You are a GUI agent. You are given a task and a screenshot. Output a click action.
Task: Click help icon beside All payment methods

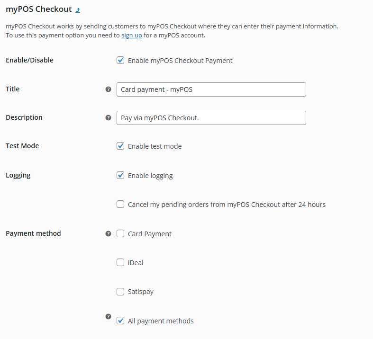[108, 316]
